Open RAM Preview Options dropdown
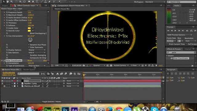The image size is (197, 111). pyautogui.click(x=180, y=35)
